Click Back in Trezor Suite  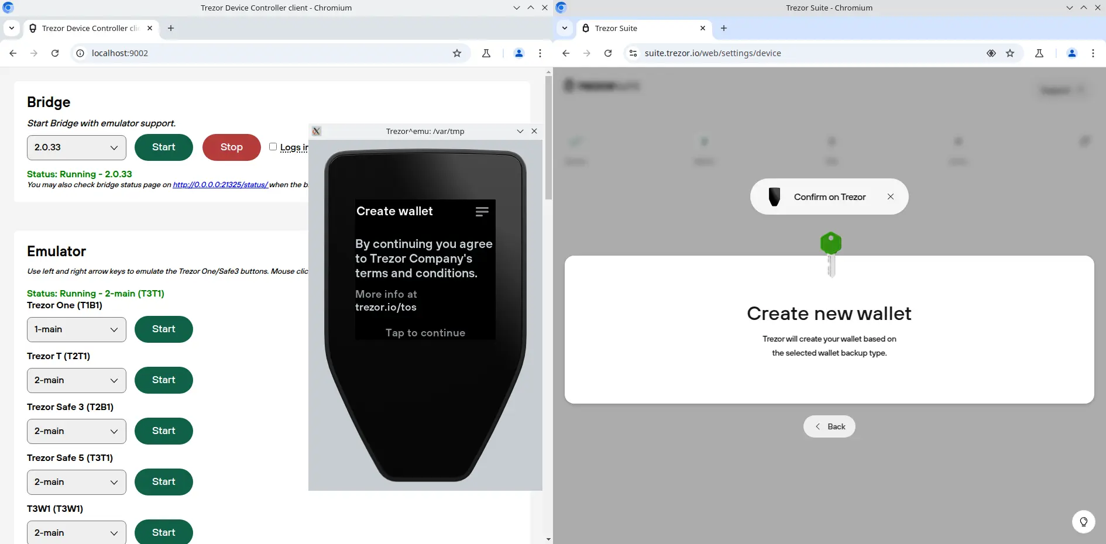click(829, 426)
